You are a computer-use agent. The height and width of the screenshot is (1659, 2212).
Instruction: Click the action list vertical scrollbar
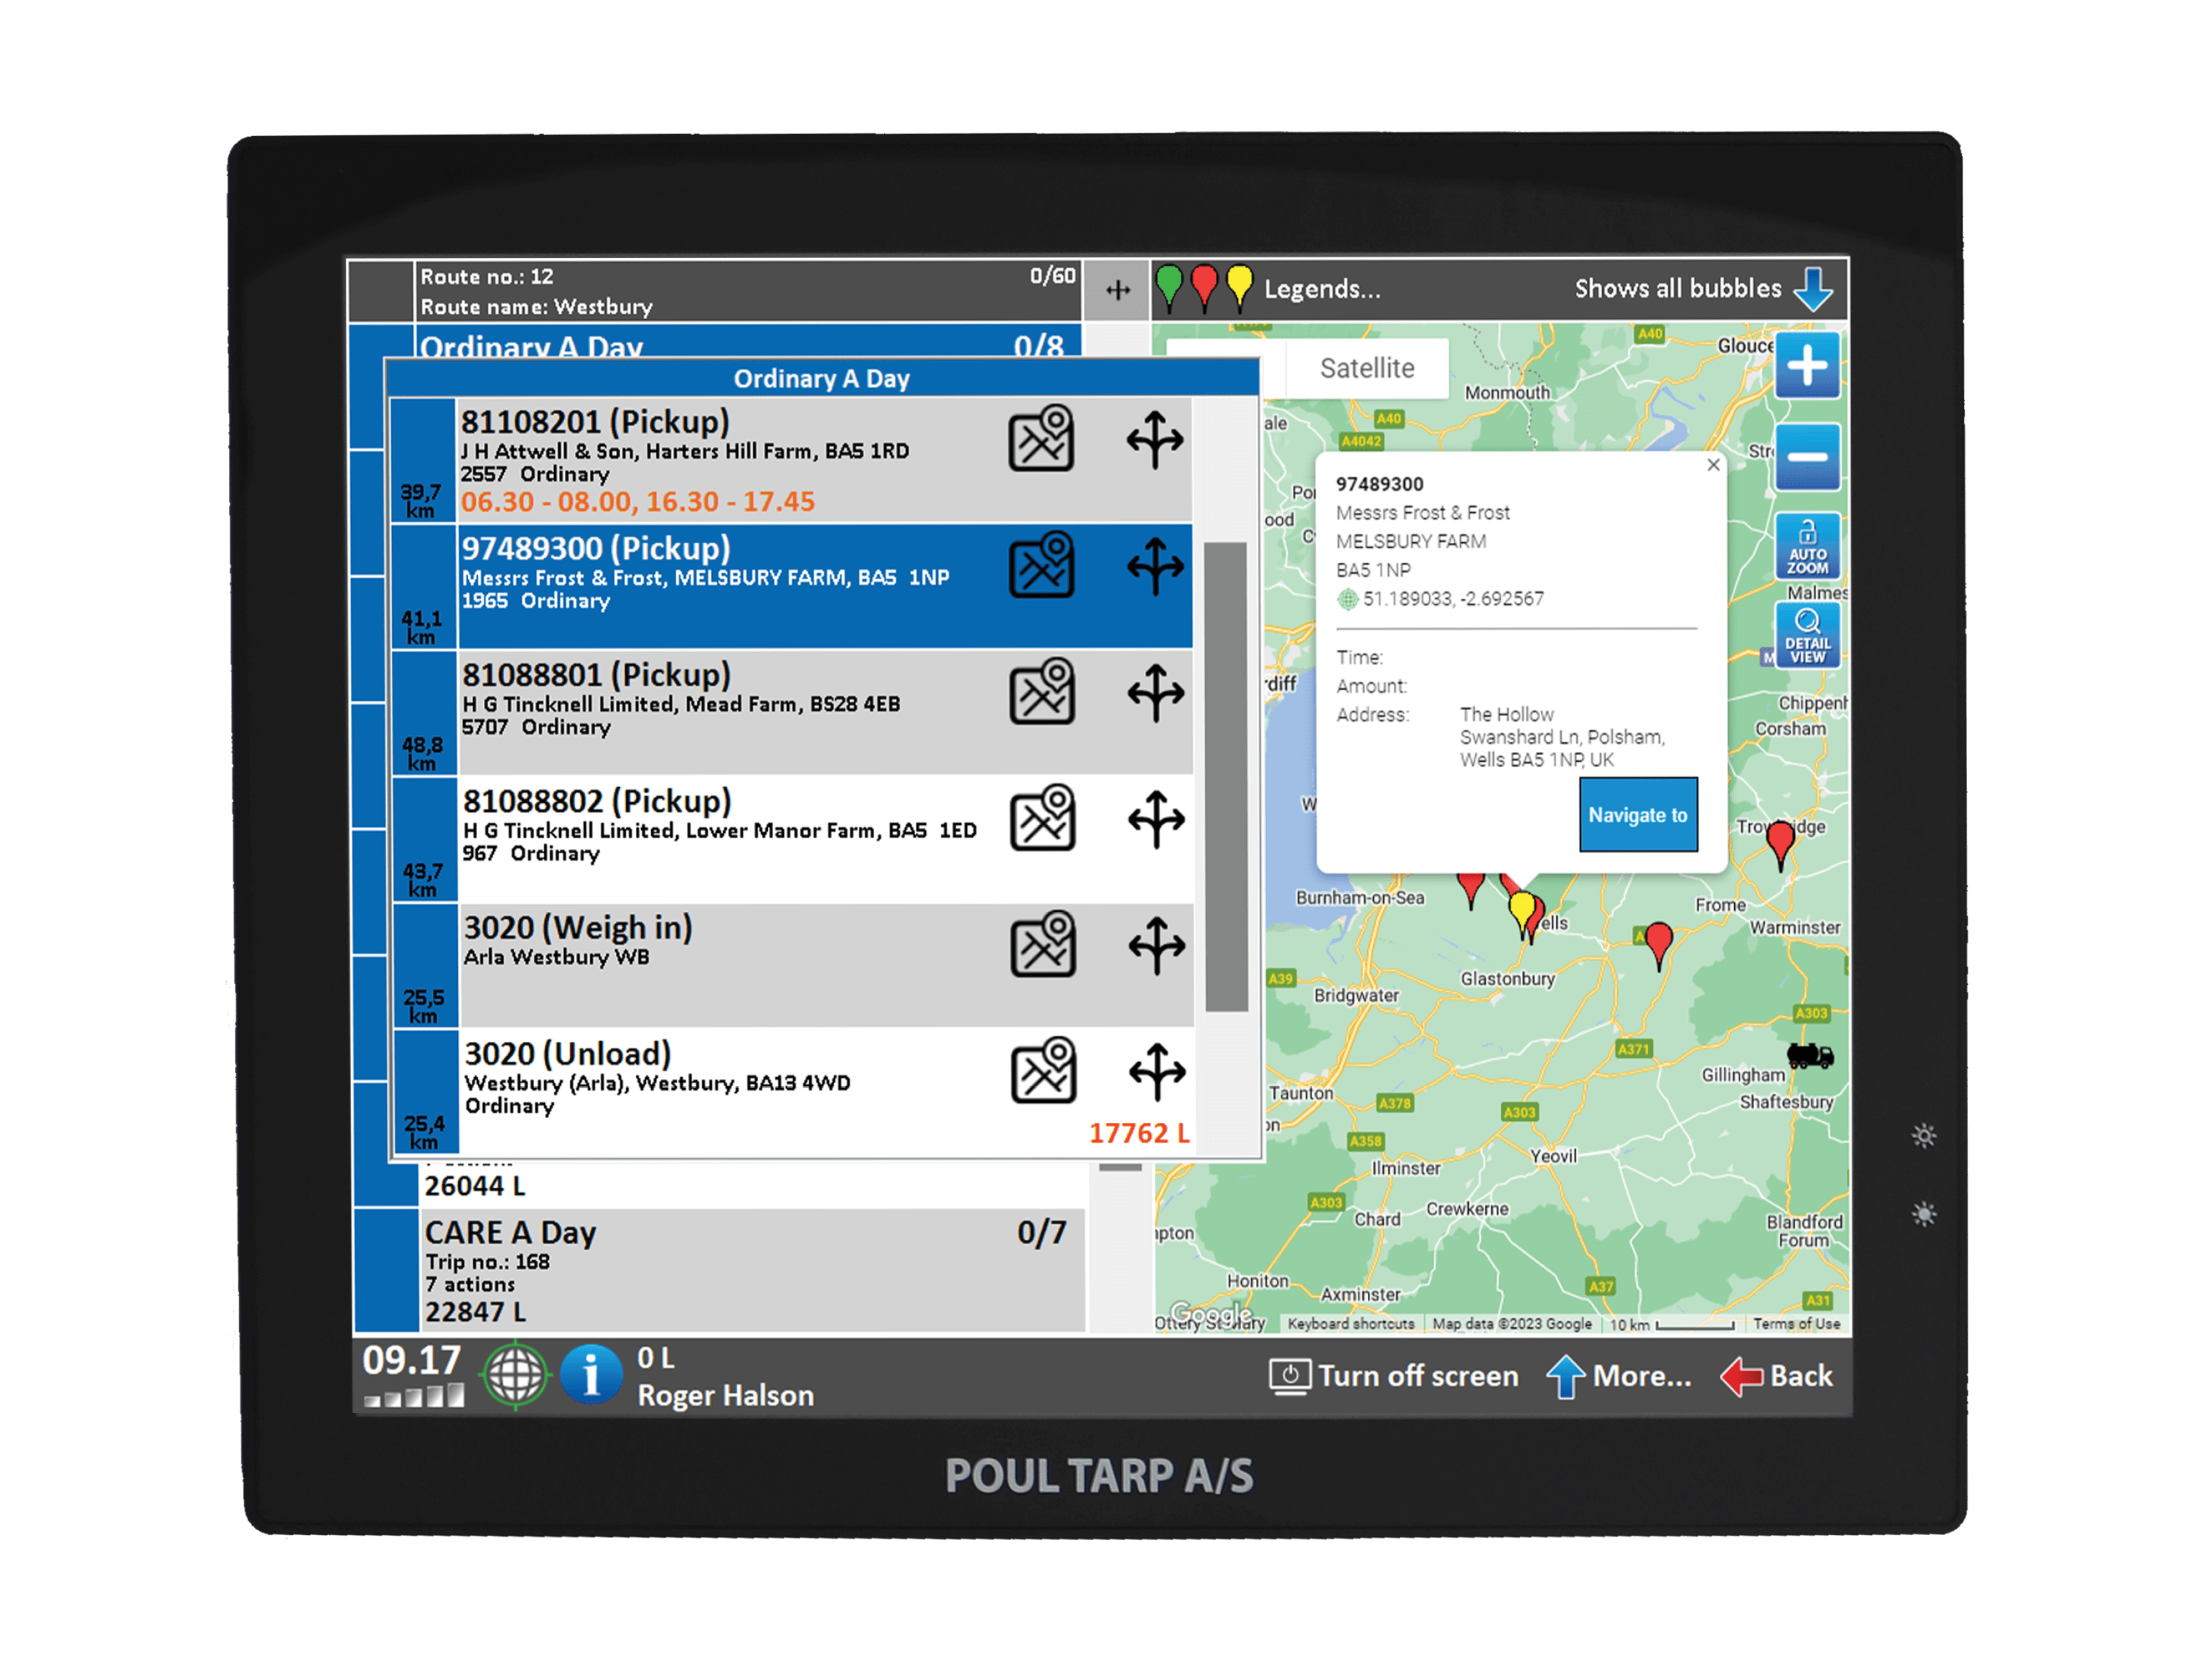[x=1225, y=776]
